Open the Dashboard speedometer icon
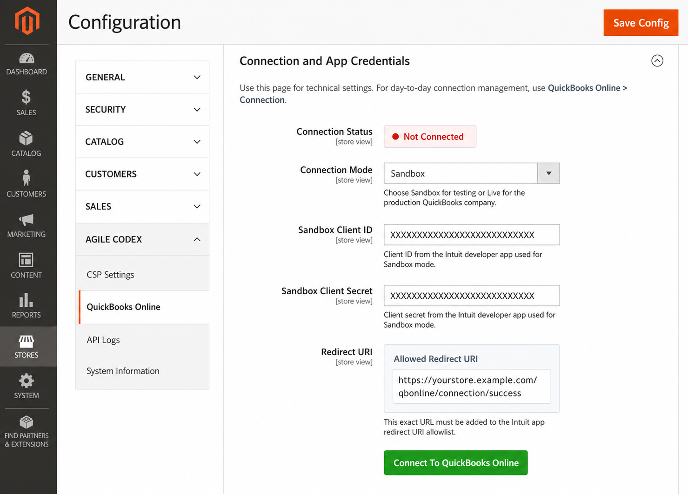 click(27, 59)
